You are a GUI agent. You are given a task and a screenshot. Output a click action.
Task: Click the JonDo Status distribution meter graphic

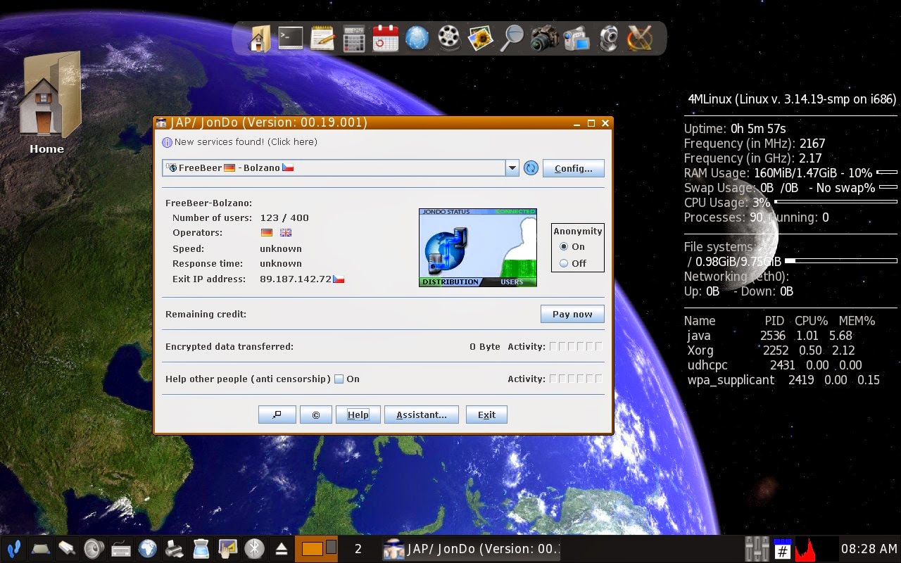(450, 281)
